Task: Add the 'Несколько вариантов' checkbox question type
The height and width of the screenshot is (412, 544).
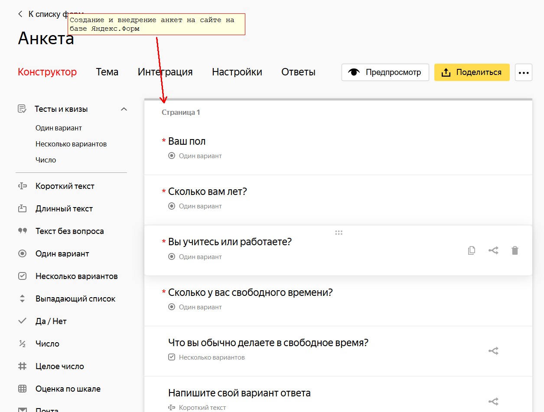Action: 76,276
